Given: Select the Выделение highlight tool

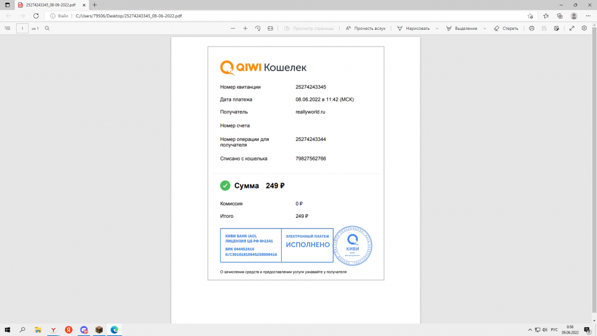Looking at the screenshot, I should [x=461, y=28].
